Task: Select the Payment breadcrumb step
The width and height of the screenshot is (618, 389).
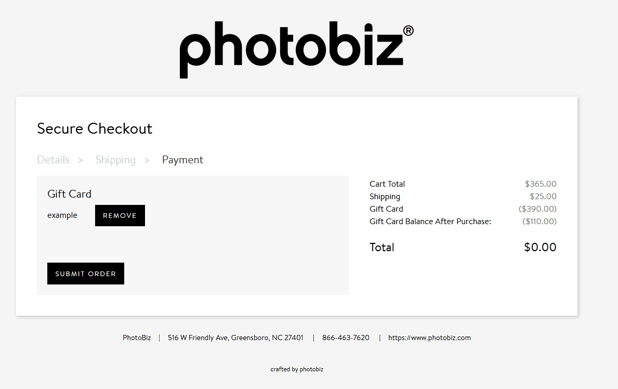Action: click(182, 160)
